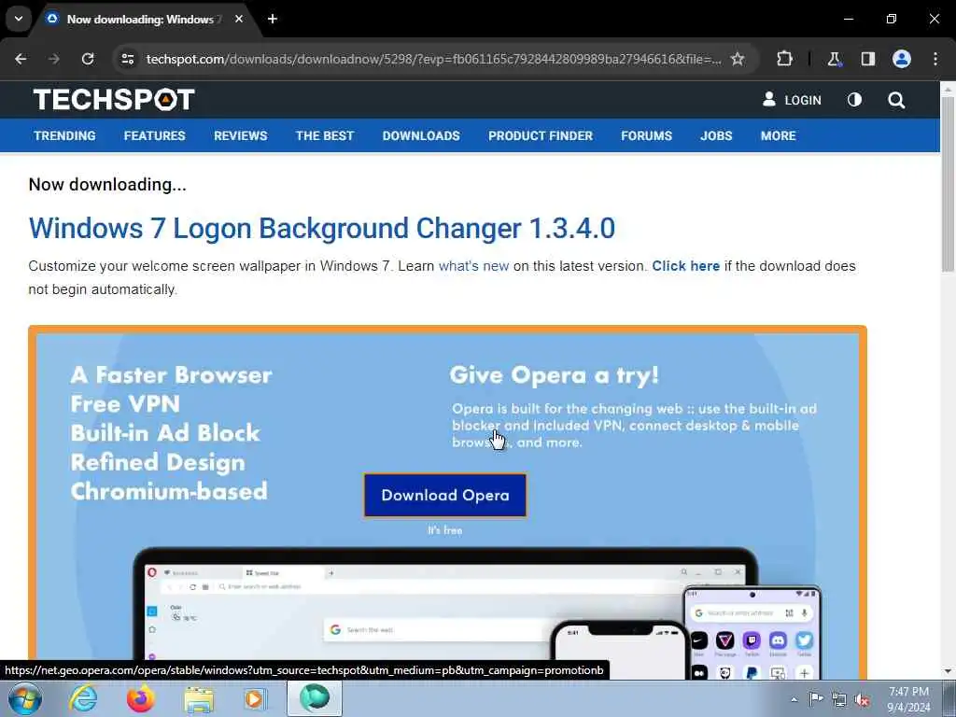Open the Action Center flag icon

816,698
